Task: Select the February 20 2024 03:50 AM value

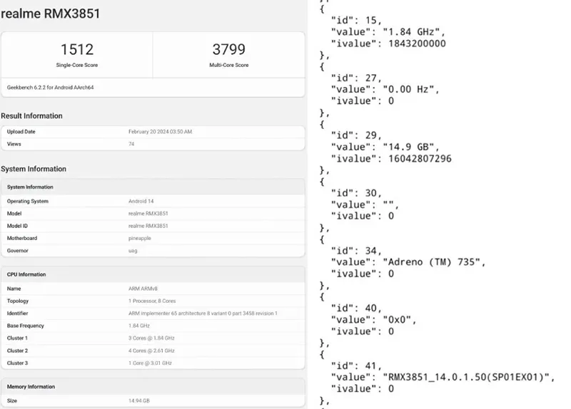Action: pyautogui.click(x=160, y=132)
